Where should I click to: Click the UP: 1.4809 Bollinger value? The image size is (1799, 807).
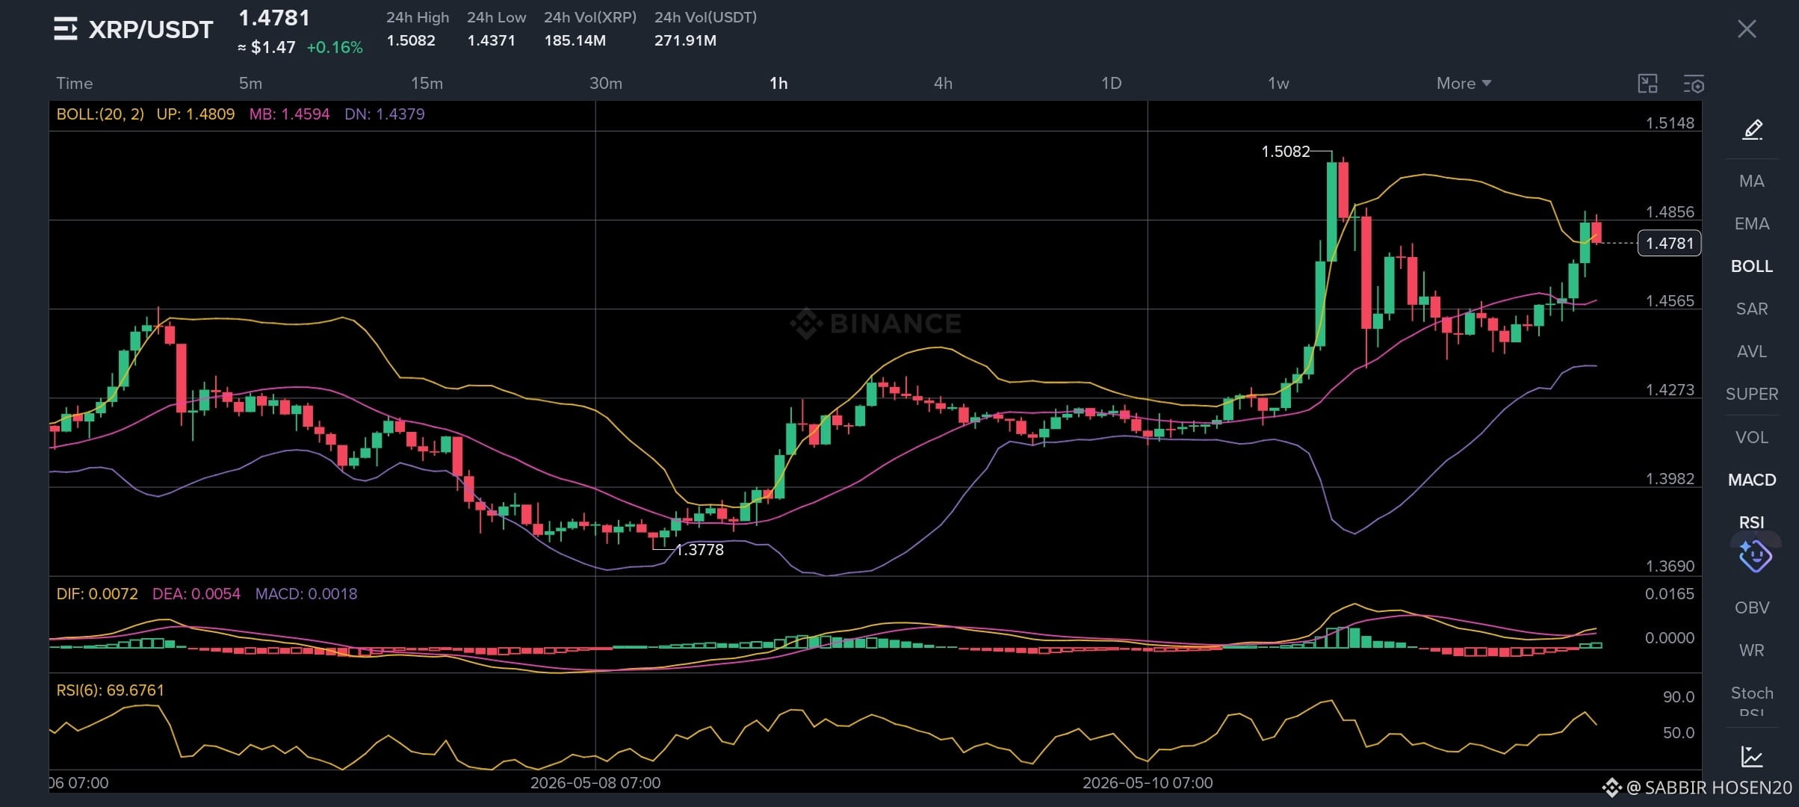coord(195,114)
